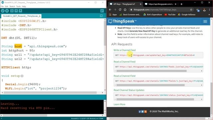This screenshot has height=120, width=213.
Task: Go back in the browser
Action: 110,10
